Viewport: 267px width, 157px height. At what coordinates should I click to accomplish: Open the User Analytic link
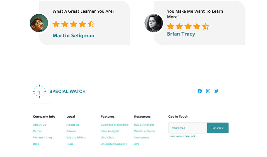[110, 131]
